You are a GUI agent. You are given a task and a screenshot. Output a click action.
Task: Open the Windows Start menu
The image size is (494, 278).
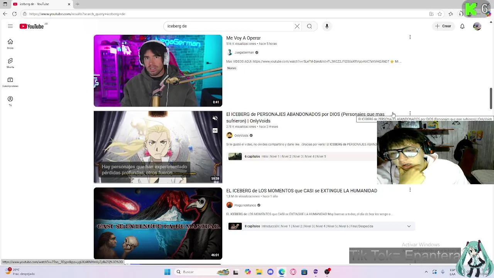[167, 272]
